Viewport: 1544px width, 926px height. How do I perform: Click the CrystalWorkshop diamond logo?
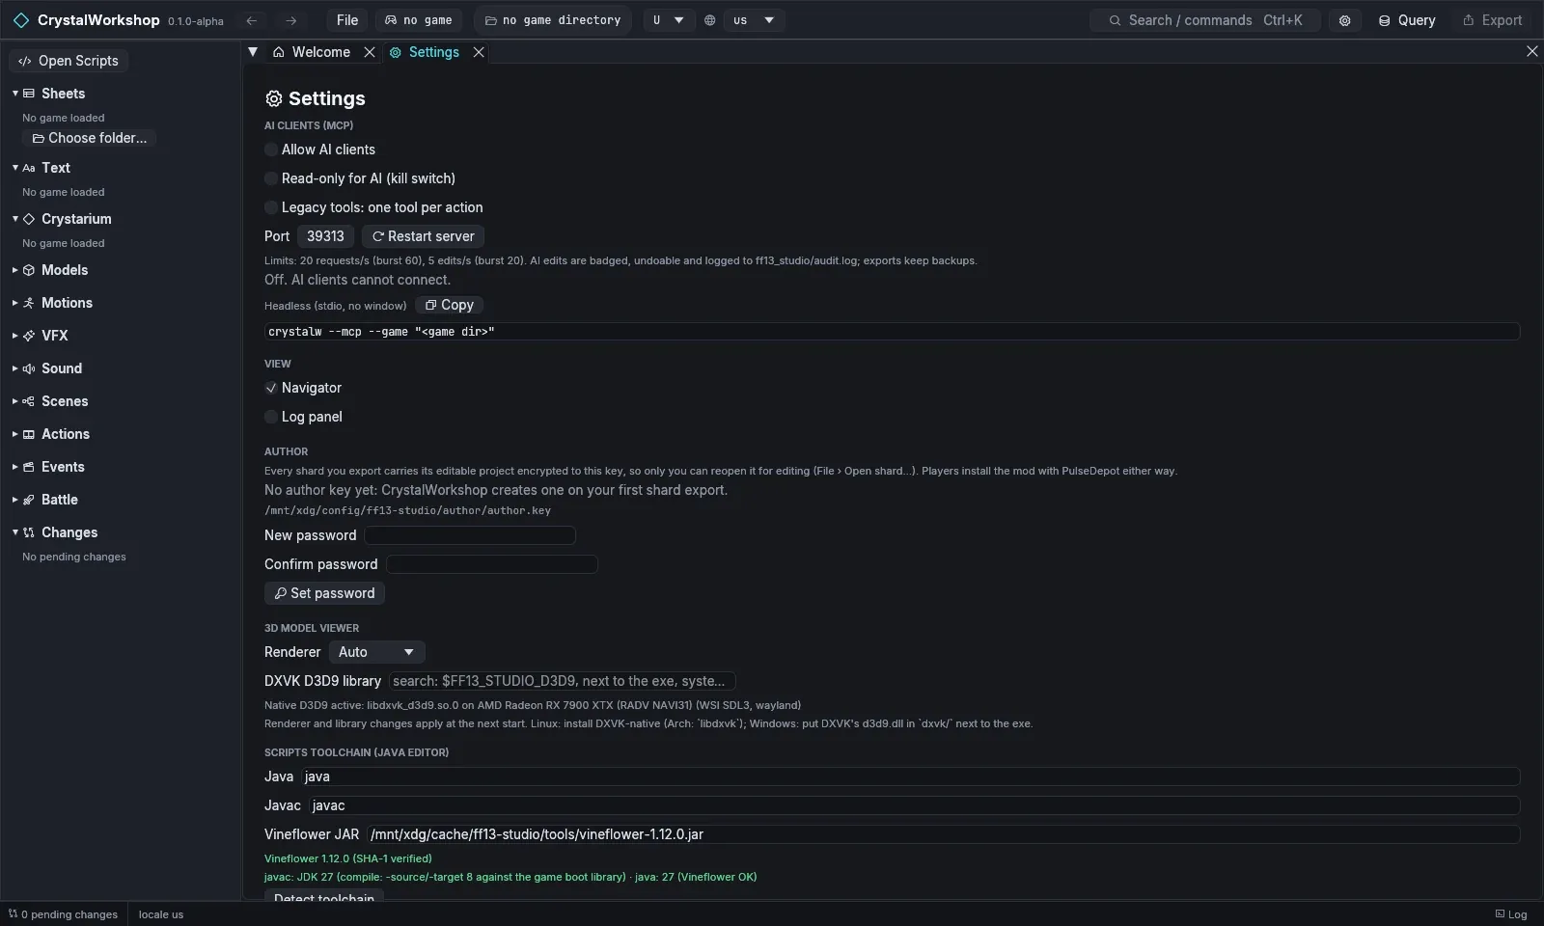coord(21,20)
